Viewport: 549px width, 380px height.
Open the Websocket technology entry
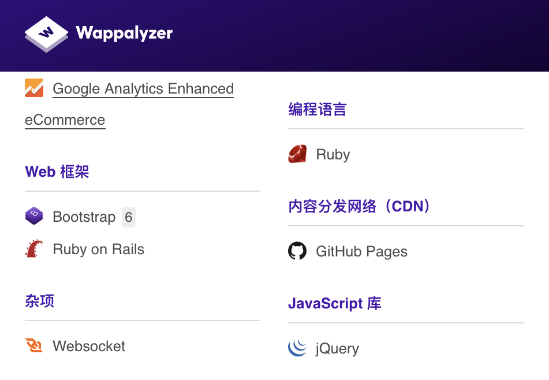click(89, 346)
